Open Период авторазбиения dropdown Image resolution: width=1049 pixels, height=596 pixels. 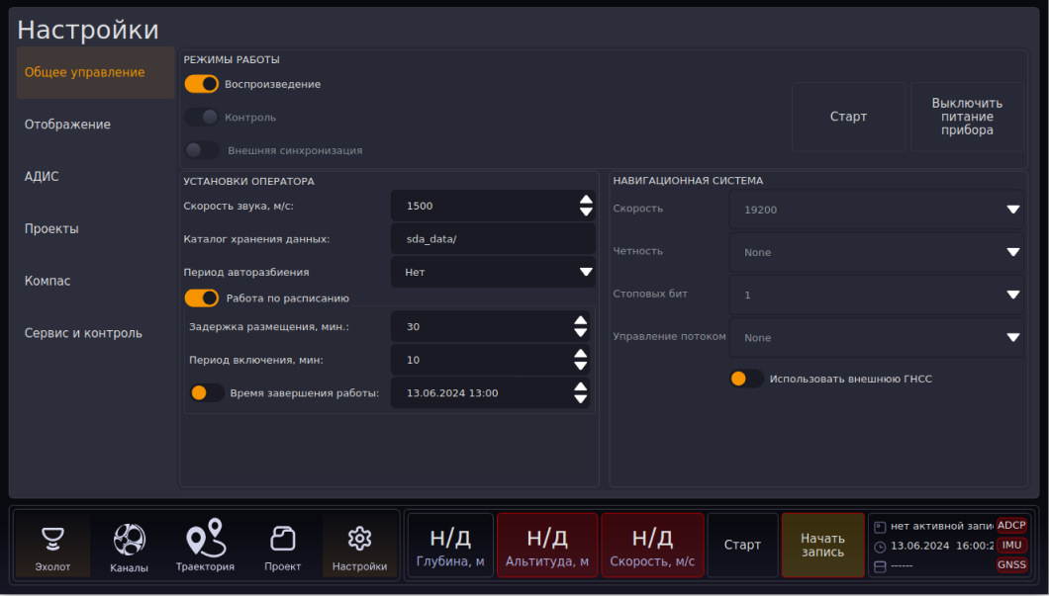(x=493, y=272)
